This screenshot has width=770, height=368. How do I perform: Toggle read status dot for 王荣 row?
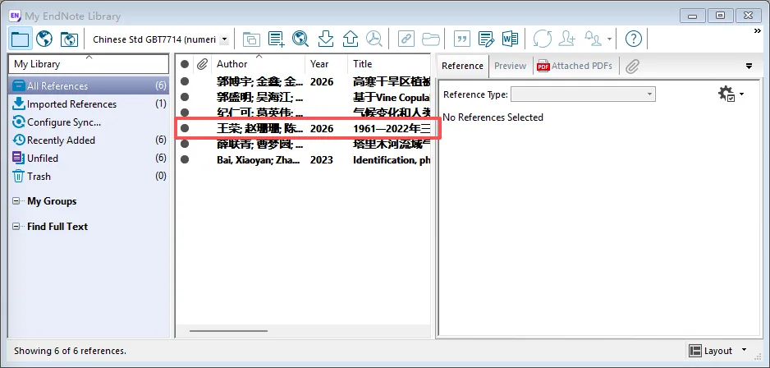[185, 128]
